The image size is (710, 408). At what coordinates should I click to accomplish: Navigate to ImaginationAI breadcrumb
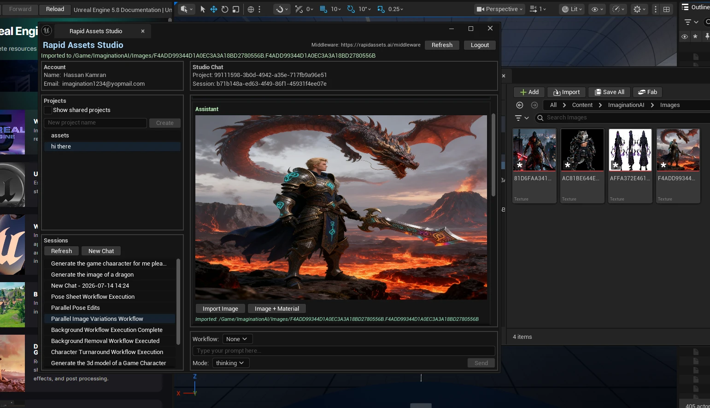pos(626,105)
